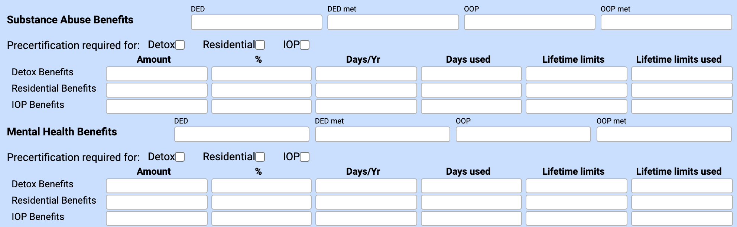737x227 pixels.
Task: Click the Substance Abuse DED field
Action: (x=256, y=22)
